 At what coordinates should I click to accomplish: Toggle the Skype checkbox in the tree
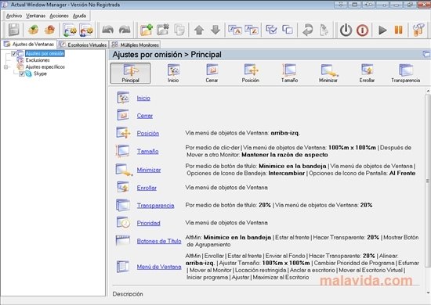point(22,74)
